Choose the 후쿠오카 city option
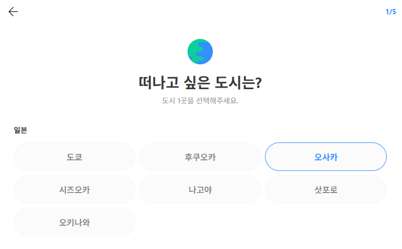 click(x=200, y=157)
